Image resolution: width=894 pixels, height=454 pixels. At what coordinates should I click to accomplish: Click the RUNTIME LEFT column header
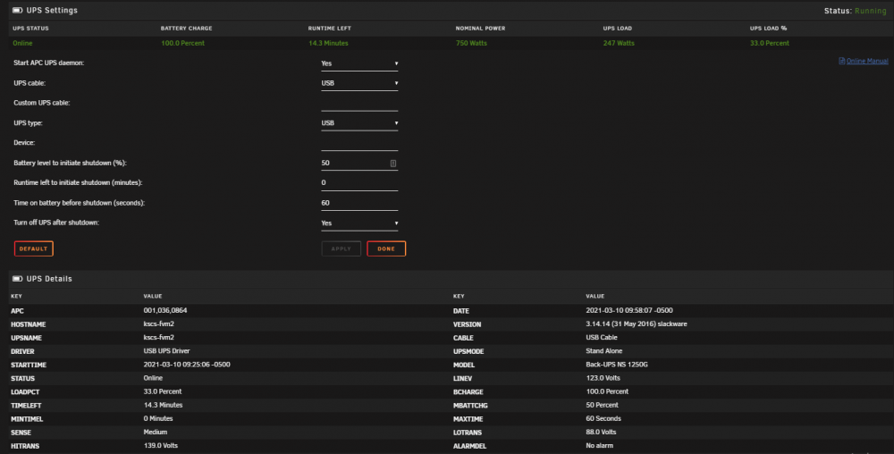pos(330,29)
